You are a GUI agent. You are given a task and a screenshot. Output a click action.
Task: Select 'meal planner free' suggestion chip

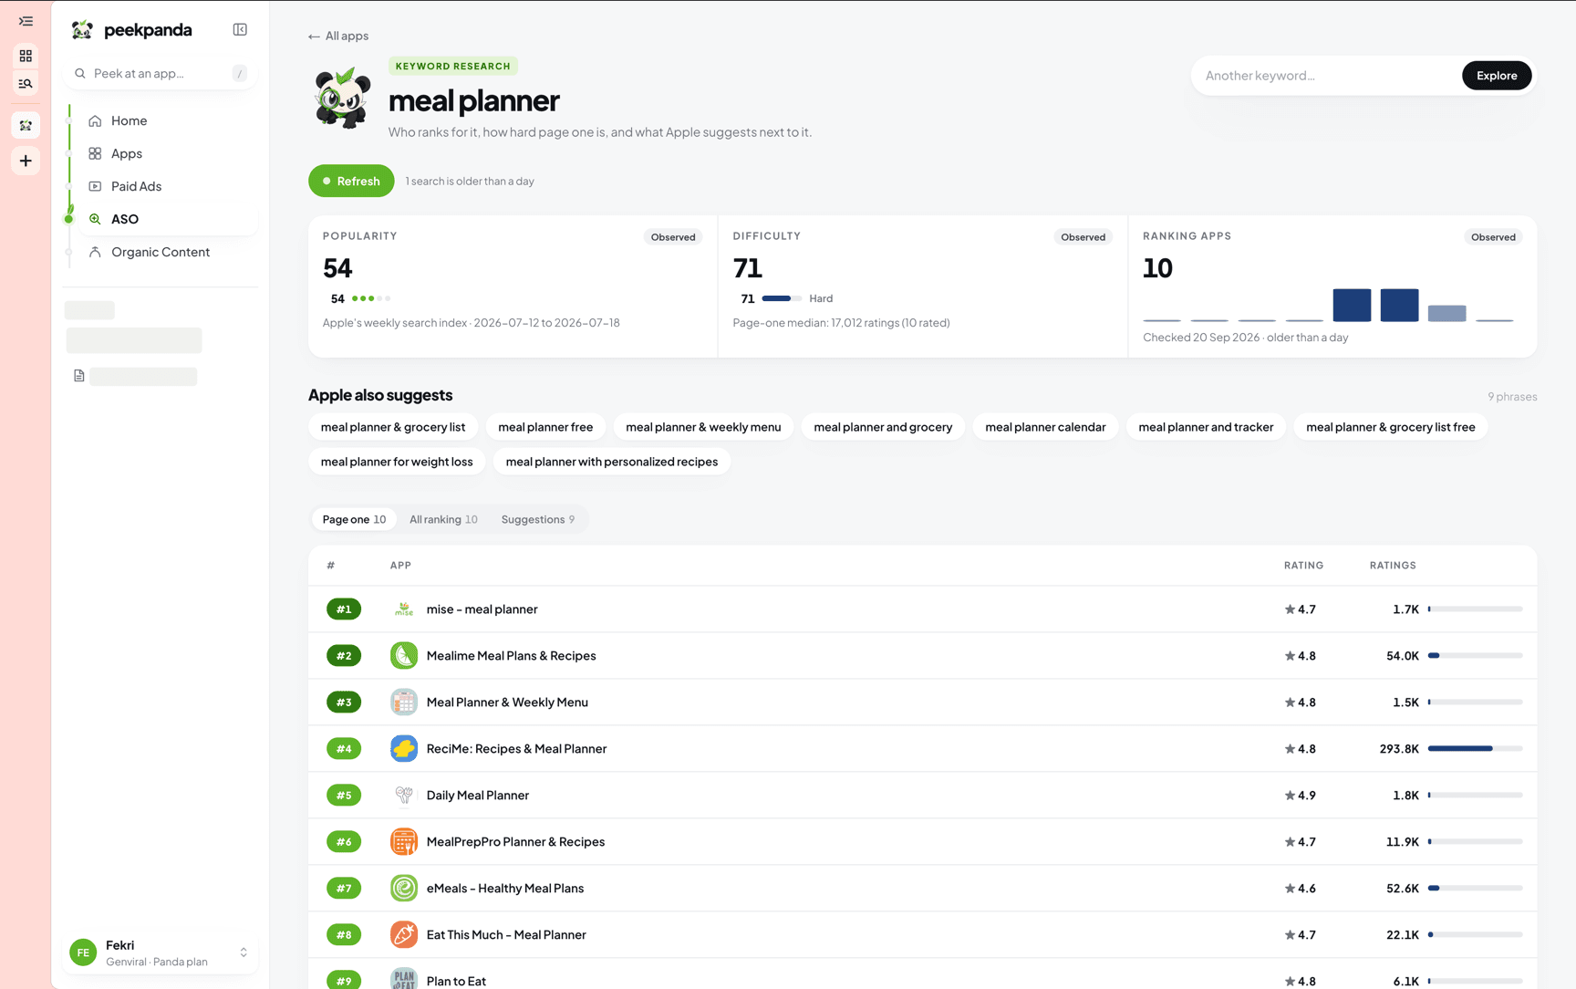pos(545,427)
